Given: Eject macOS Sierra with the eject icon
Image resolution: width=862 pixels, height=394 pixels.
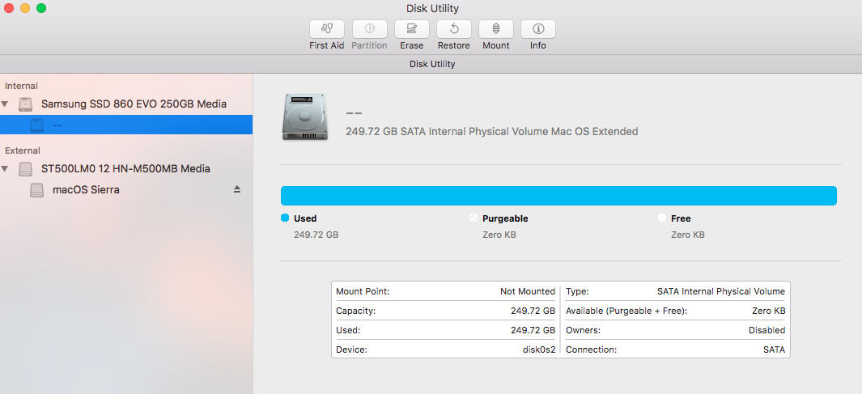Looking at the screenshot, I should [x=237, y=189].
